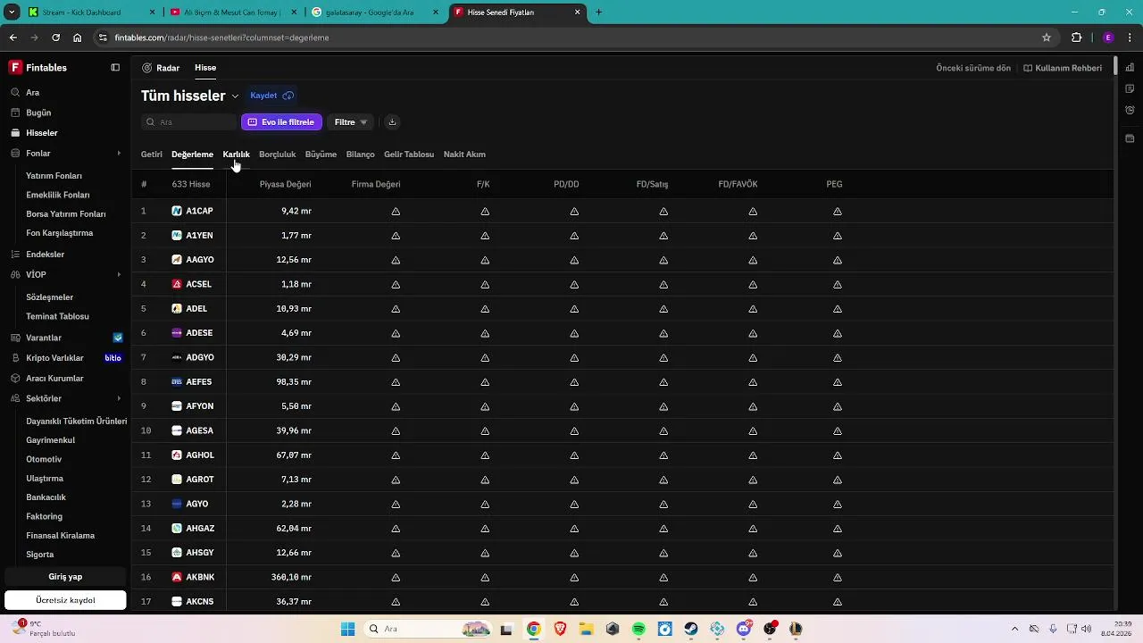
Task: Expand Tüm hisseler list dropdown
Action: (x=235, y=96)
